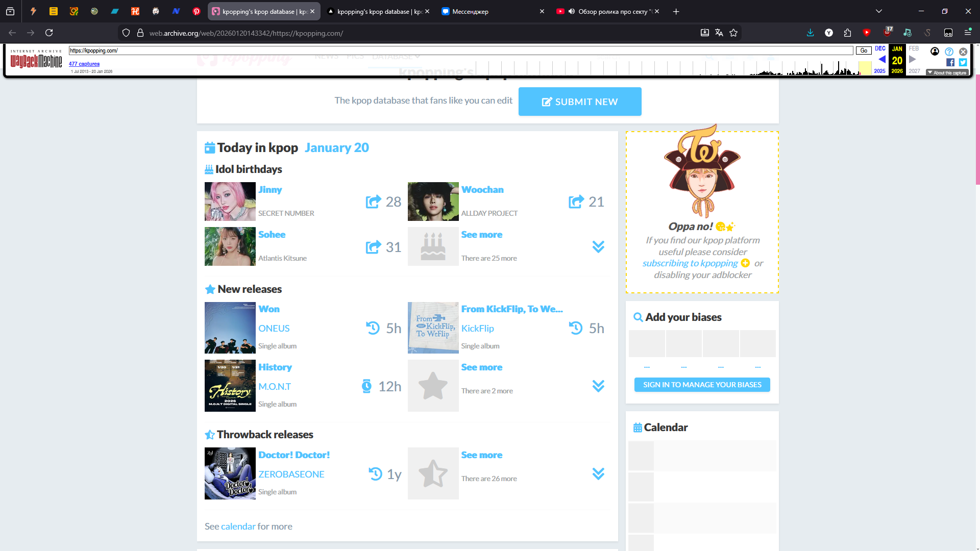Expand Idol birthdays See more chevron
The height and width of the screenshot is (551, 980).
[x=598, y=247]
